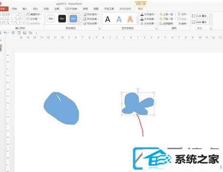Pick the rectangle shape in shapes gallery
The height and width of the screenshot is (172, 223).
pyautogui.click(x=20, y=15)
